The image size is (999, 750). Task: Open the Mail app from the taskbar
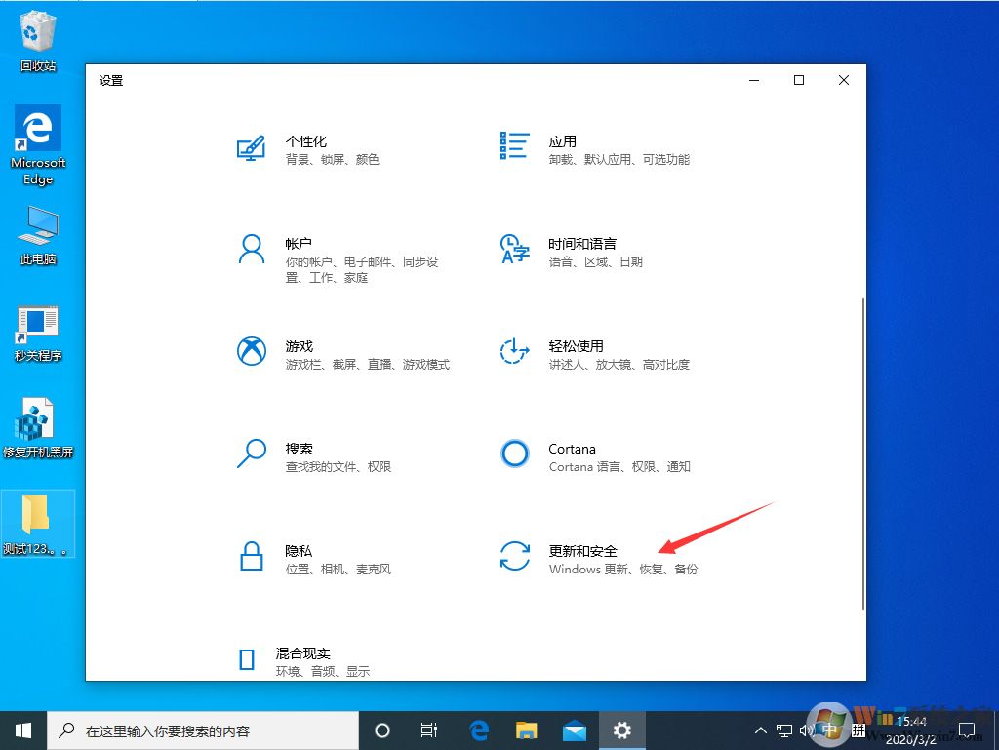click(575, 730)
